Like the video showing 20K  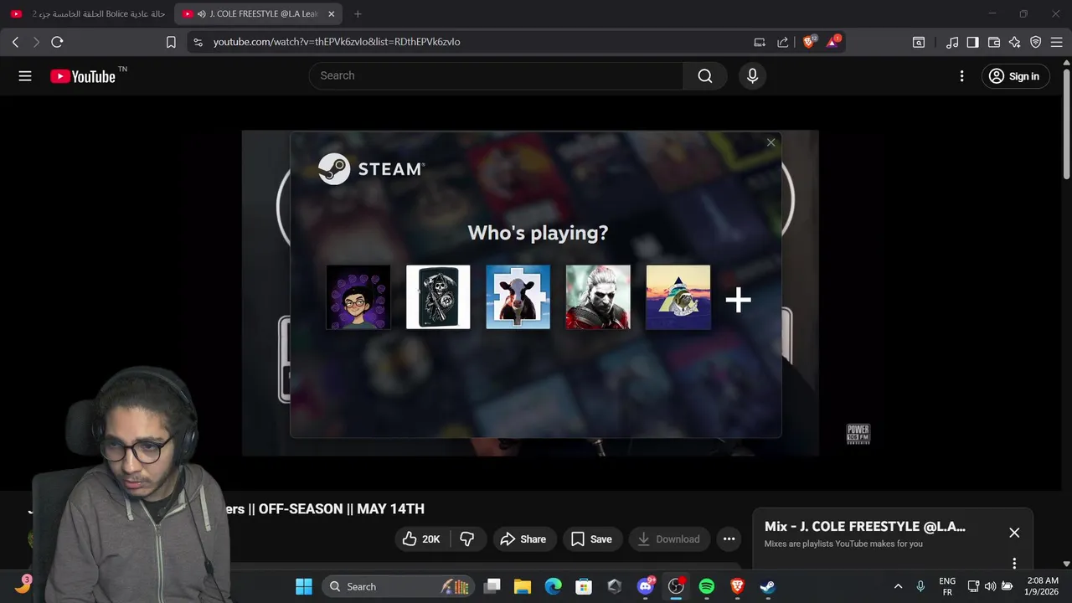[x=421, y=539]
